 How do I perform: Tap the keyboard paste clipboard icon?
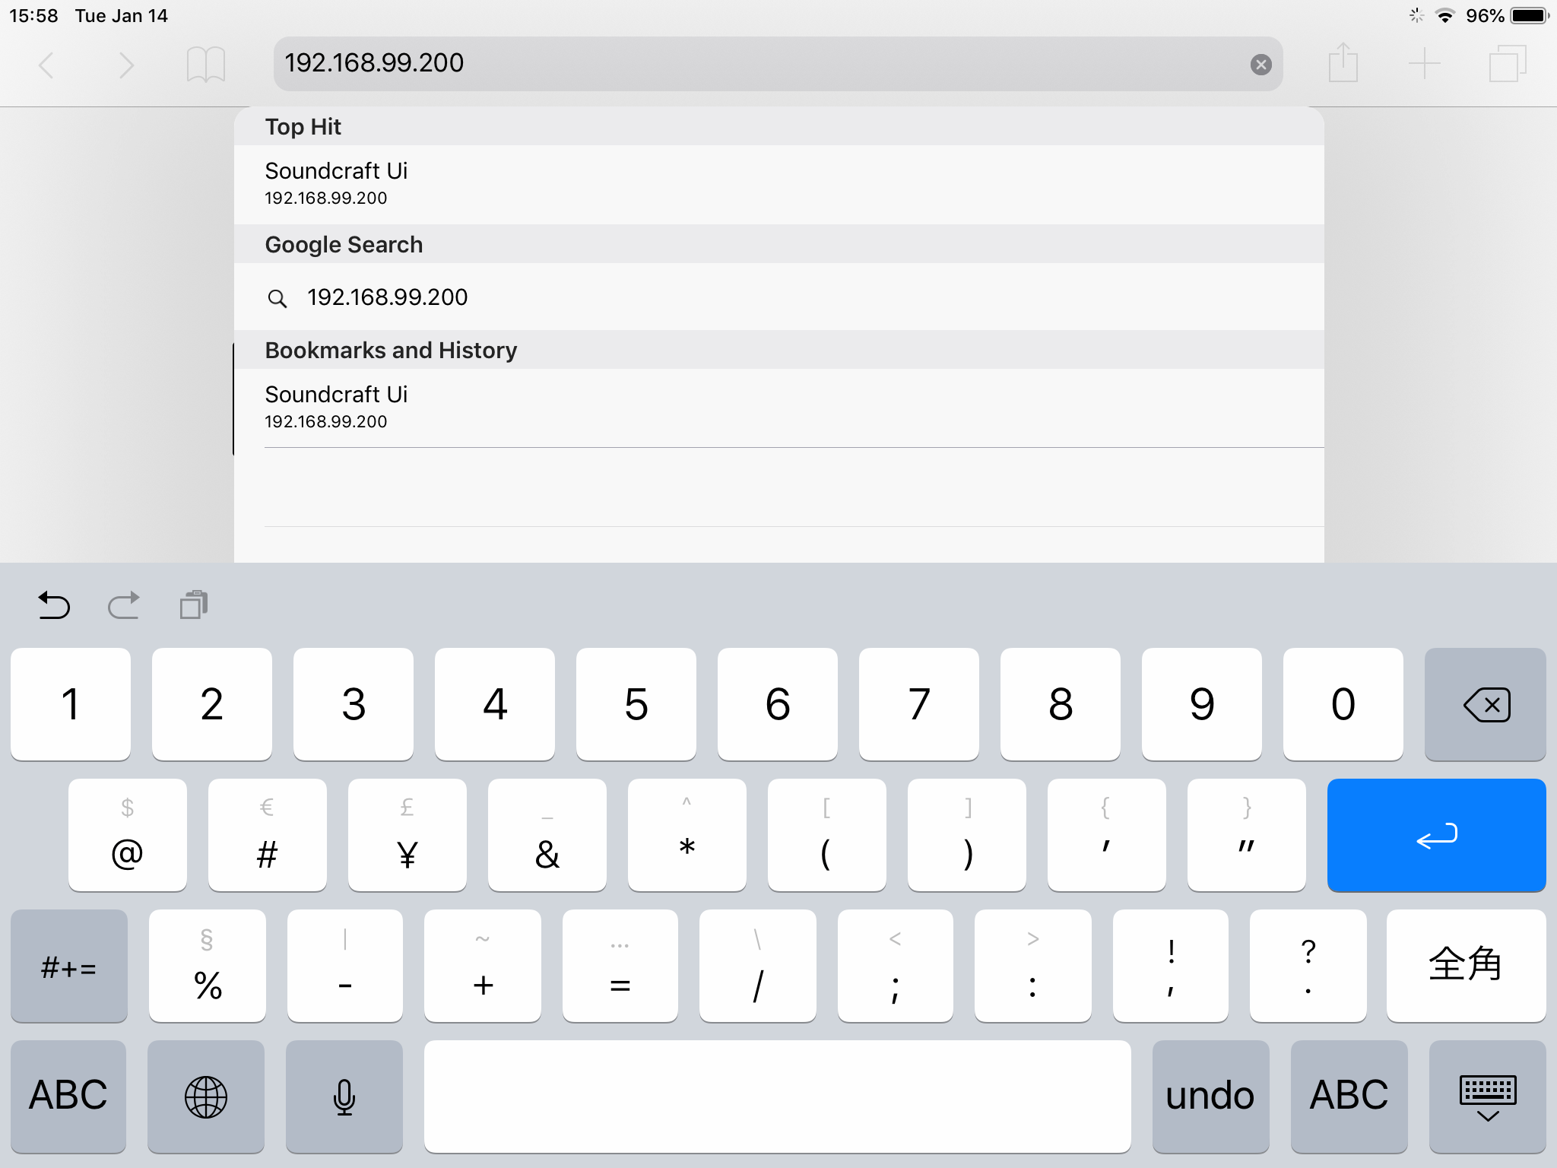click(194, 605)
